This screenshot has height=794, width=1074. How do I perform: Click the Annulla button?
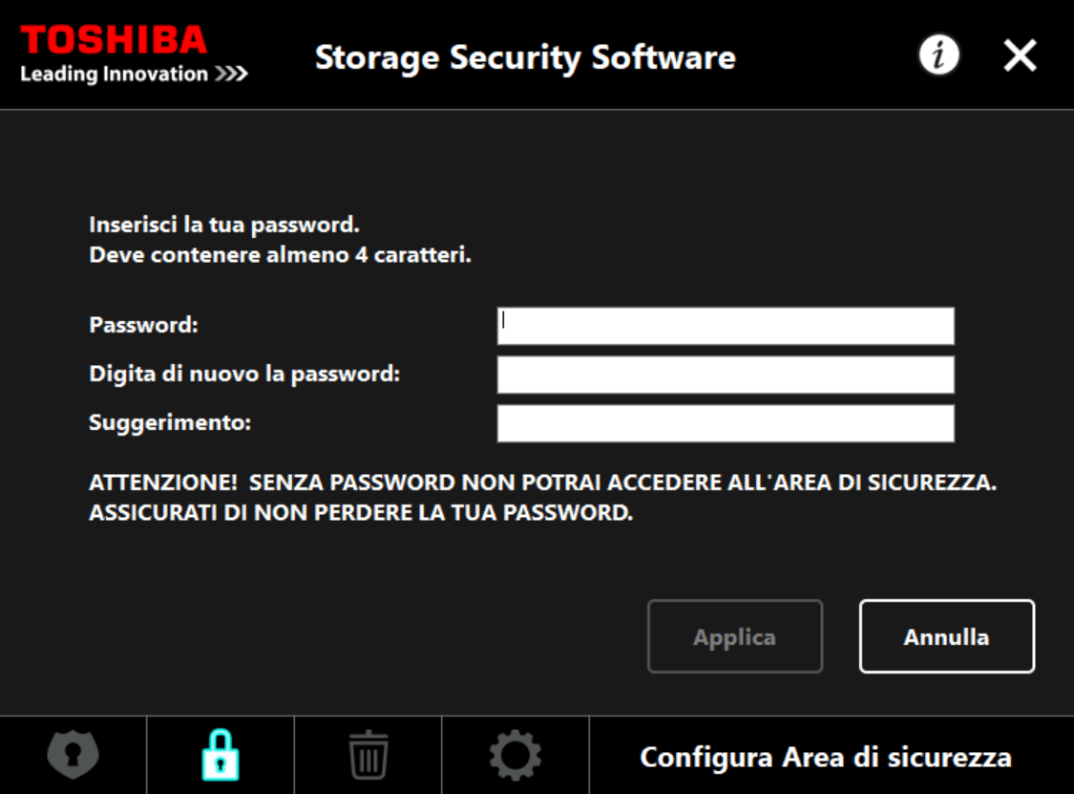[947, 636]
